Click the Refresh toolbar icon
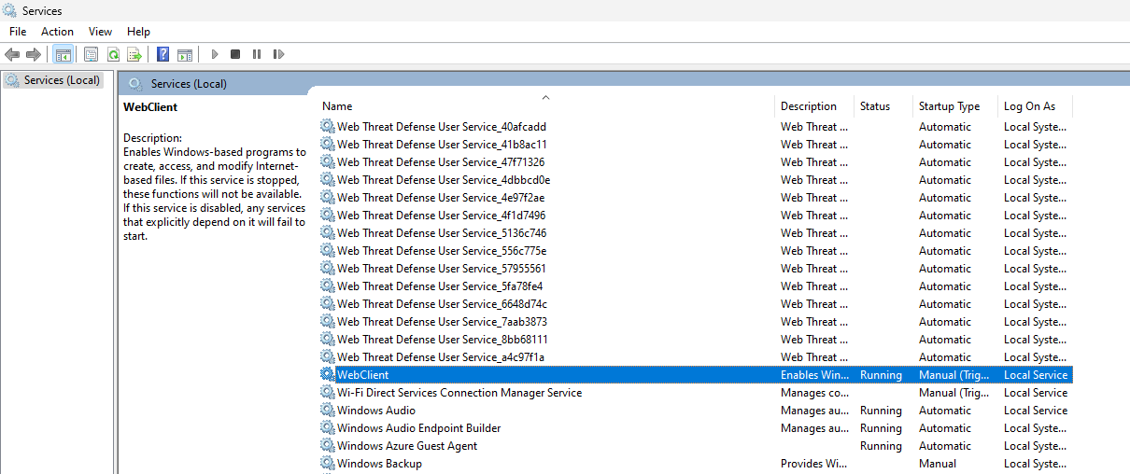This screenshot has height=474, width=1130. tap(113, 55)
